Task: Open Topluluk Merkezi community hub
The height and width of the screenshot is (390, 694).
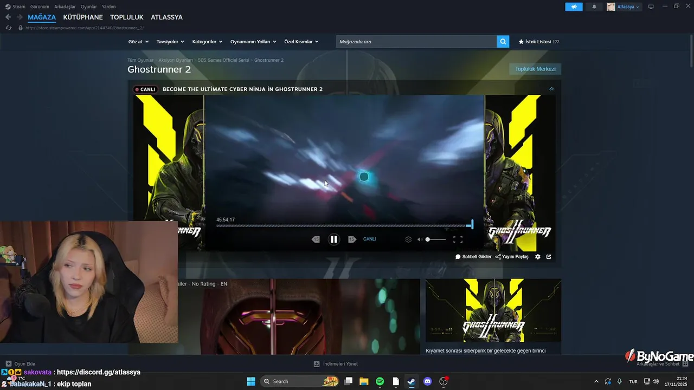Action: click(535, 69)
